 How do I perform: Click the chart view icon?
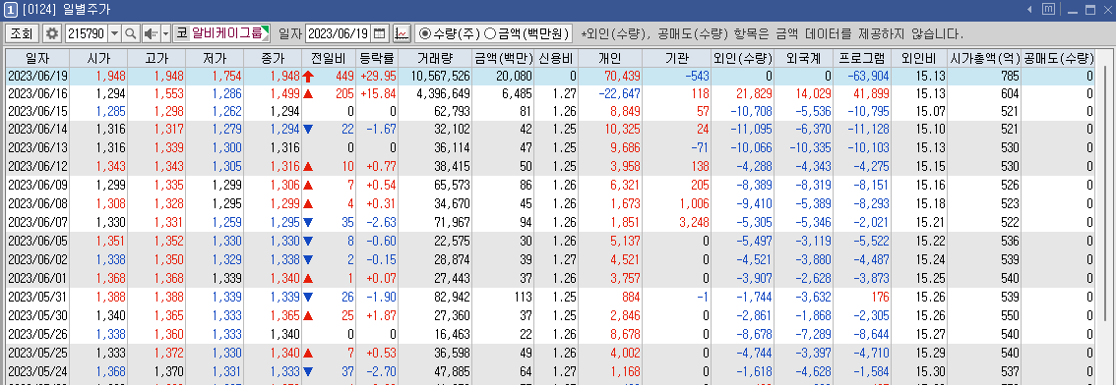[402, 33]
